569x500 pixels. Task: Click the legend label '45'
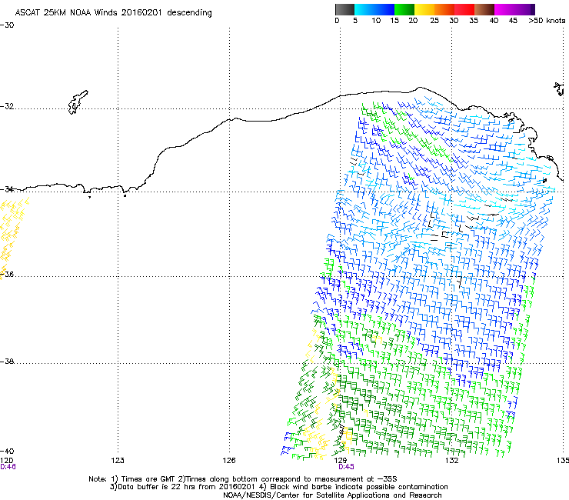513,21
